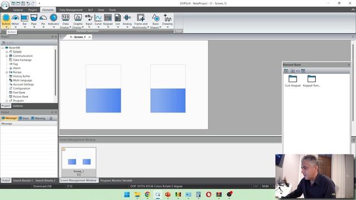This screenshot has height=200, width=356.
Task: Select the Button element icon
Action: pyautogui.click(x=6, y=17)
